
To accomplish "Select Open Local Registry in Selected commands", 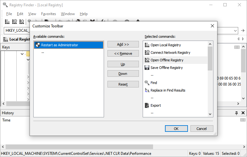I will click(x=175, y=45).
